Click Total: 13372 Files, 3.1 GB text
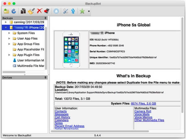 72,99
